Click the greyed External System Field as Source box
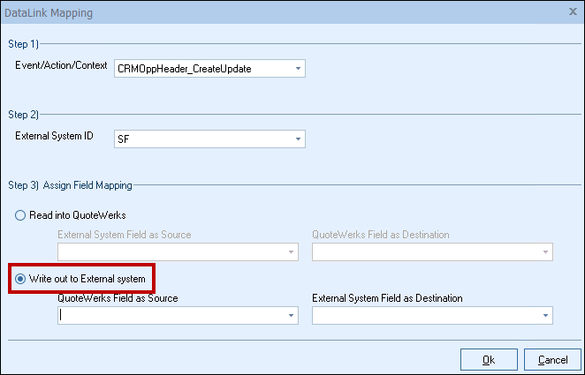 click(170, 251)
